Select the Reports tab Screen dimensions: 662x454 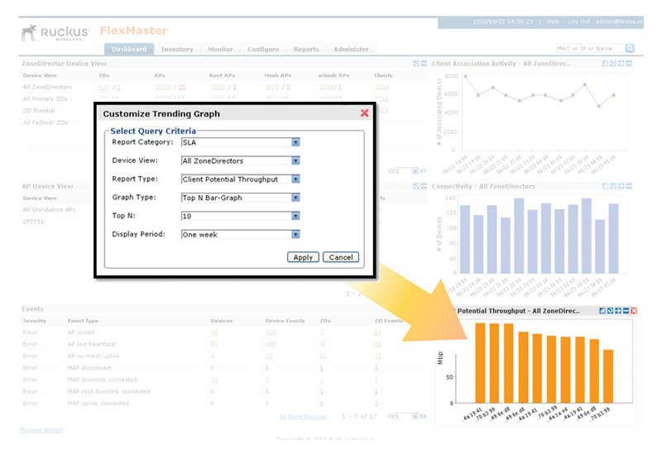[306, 50]
